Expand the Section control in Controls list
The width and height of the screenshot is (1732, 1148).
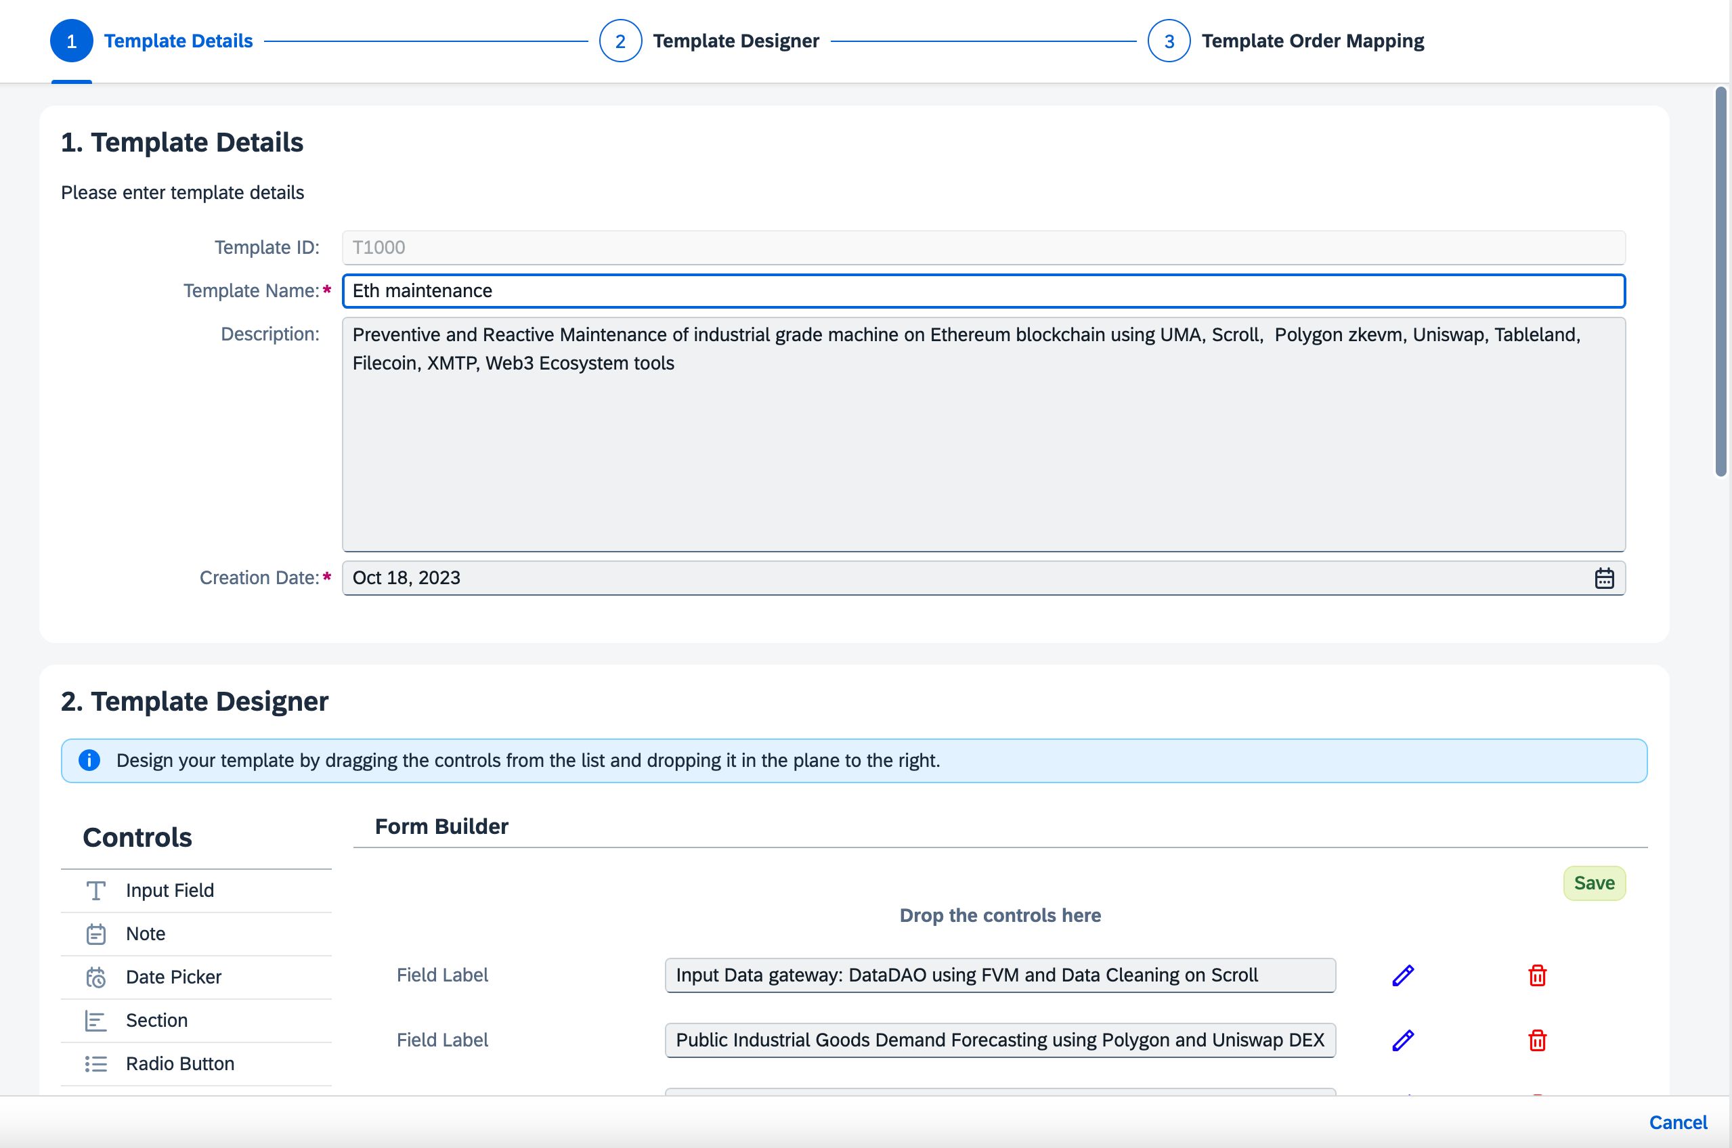pos(156,1019)
